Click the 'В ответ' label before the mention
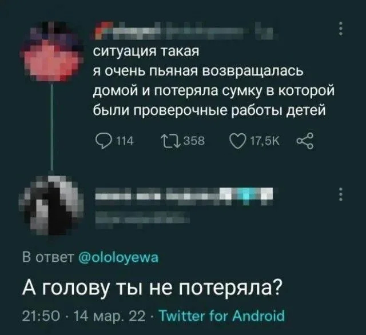The image size is (366, 335). [x=48, y=258]
